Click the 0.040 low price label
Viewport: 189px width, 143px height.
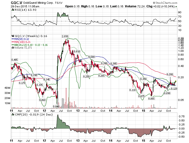point(56,106)
